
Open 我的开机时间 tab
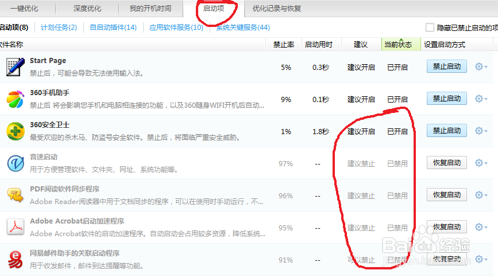click(150, 9)
